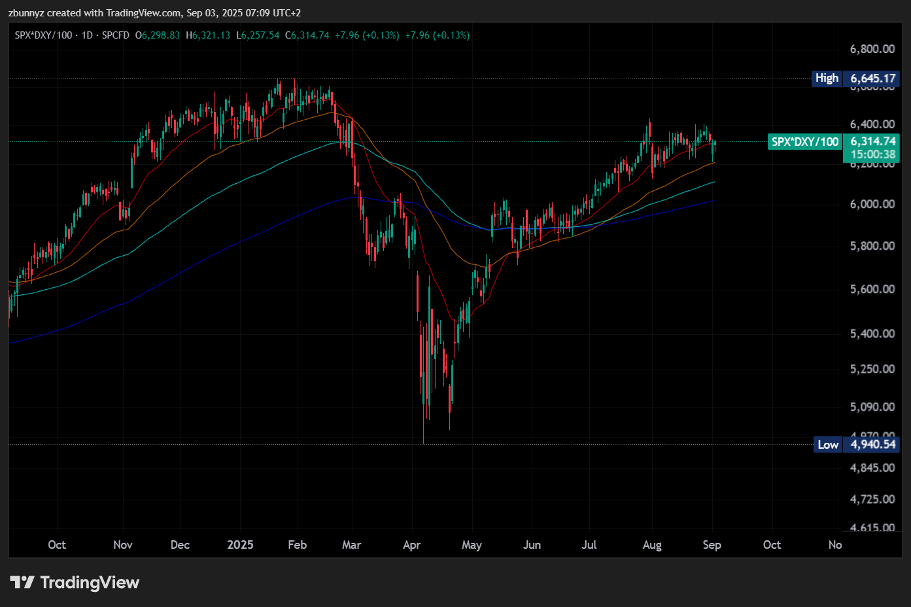Screen dimensions: 911x607
Task: Click the 15:00:38 bar countdown timer
Action: (x=872, y=155)
